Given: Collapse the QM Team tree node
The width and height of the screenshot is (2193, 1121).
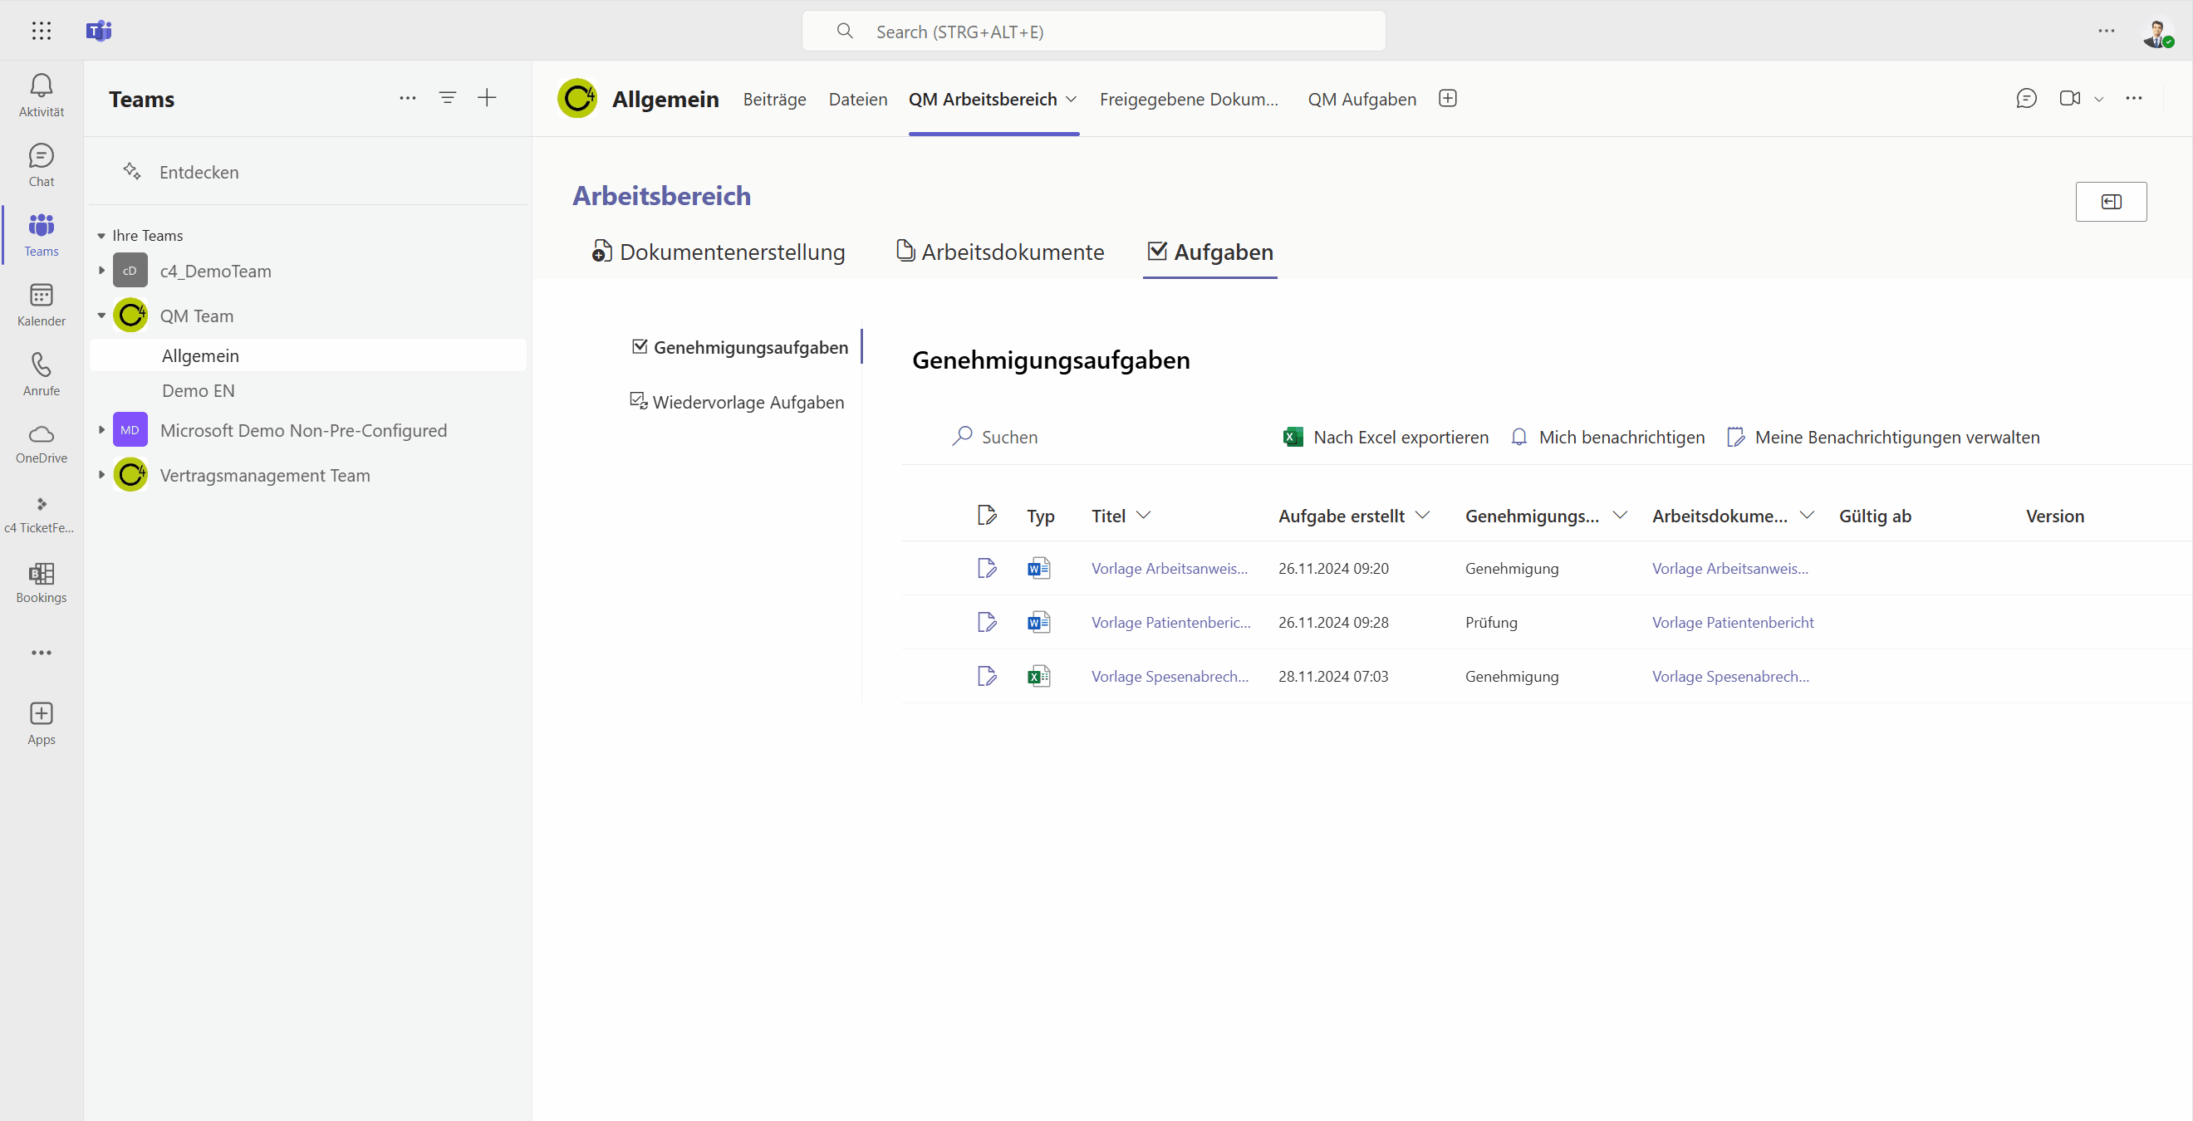Looking at the screenshot, I should click(101, 316).
